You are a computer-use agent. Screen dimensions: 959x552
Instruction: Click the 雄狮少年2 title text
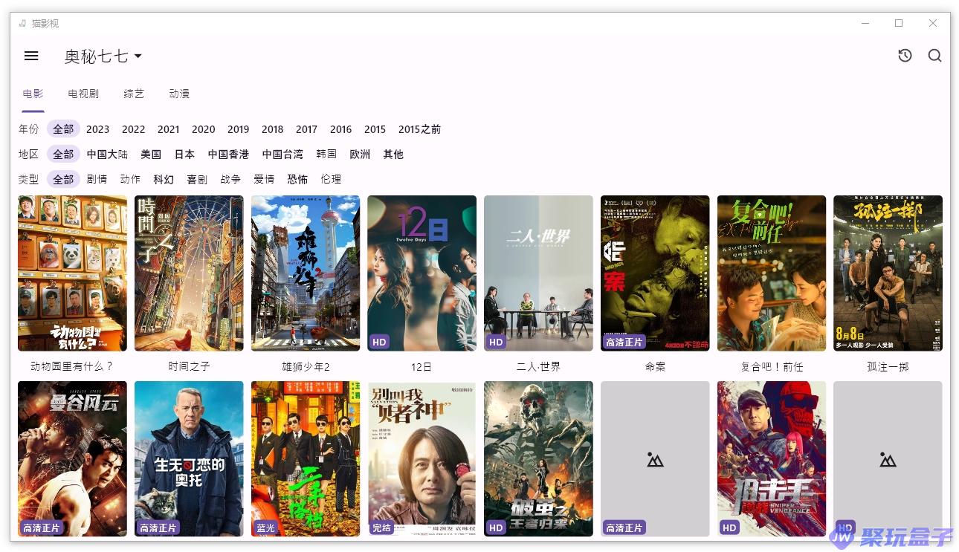click(x=306, y=367)
